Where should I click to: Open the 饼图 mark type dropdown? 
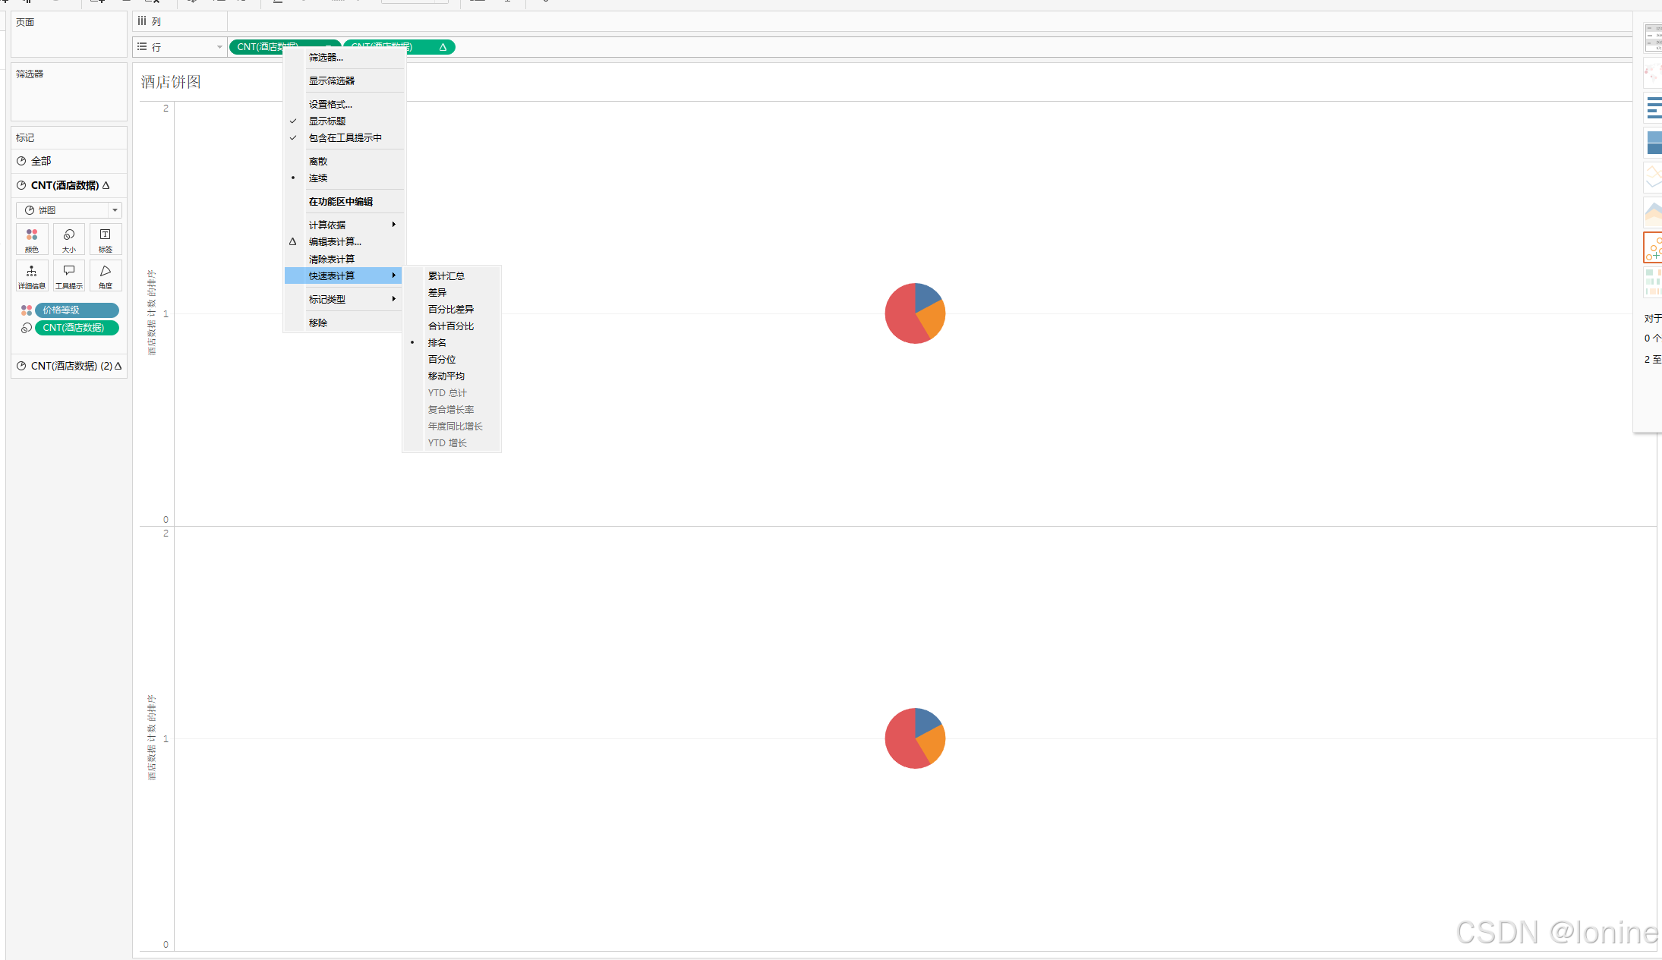coord(69,210)
